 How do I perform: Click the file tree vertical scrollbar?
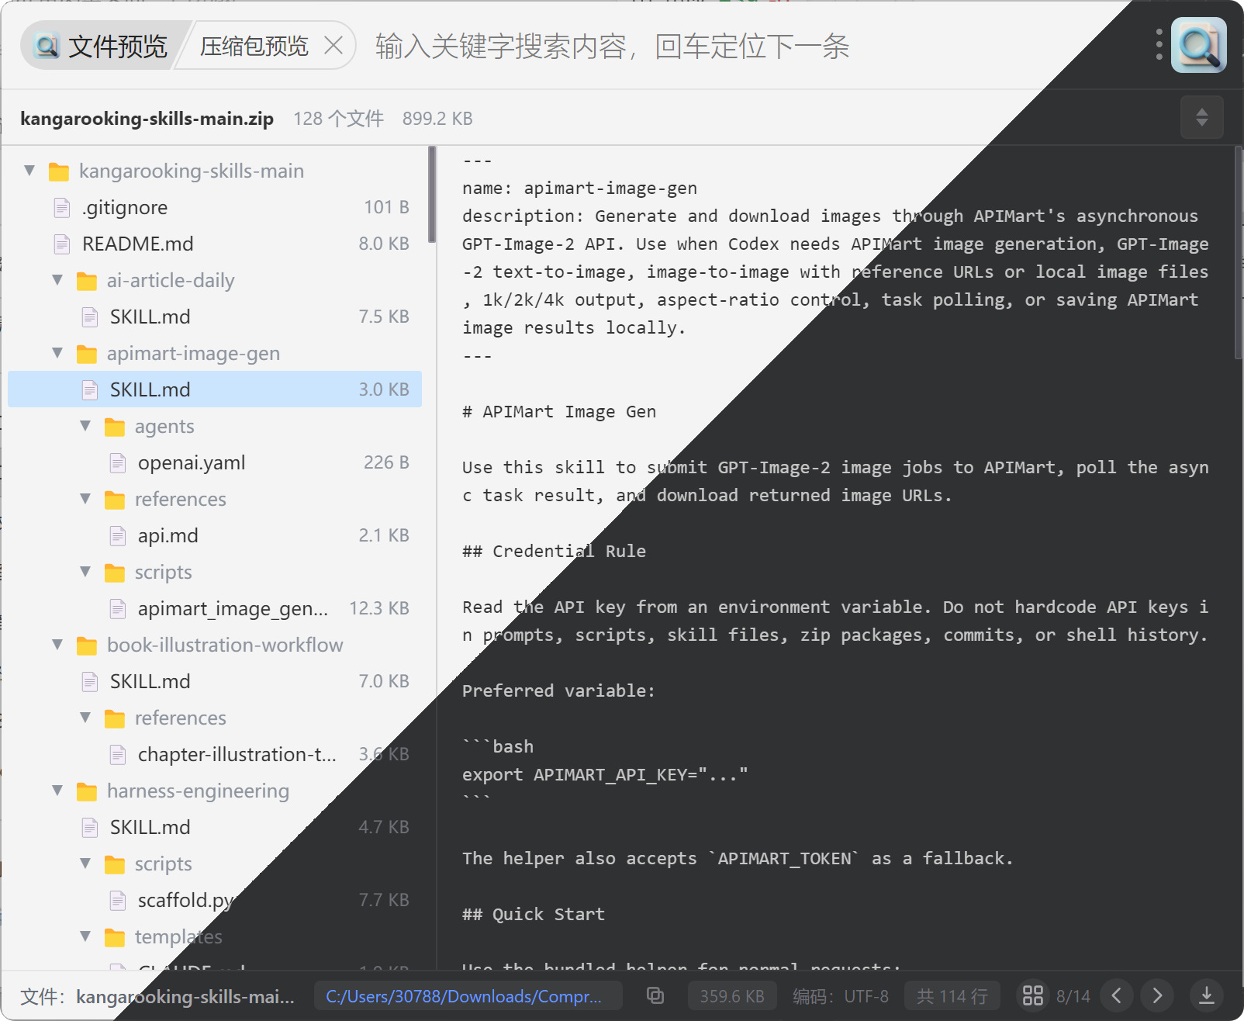(432, 194)
